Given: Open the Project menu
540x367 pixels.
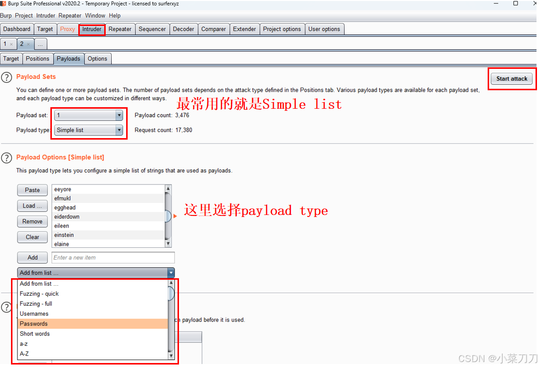Looking at the screenshot, I should [24, 15].
